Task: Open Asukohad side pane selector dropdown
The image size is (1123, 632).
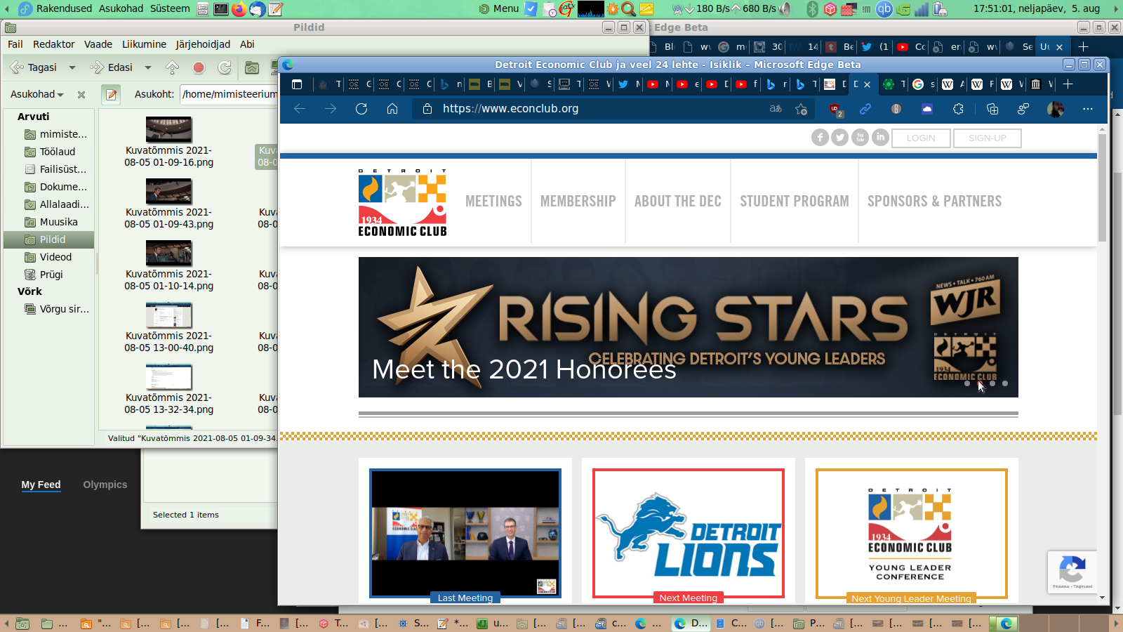Action: [37, 94]
